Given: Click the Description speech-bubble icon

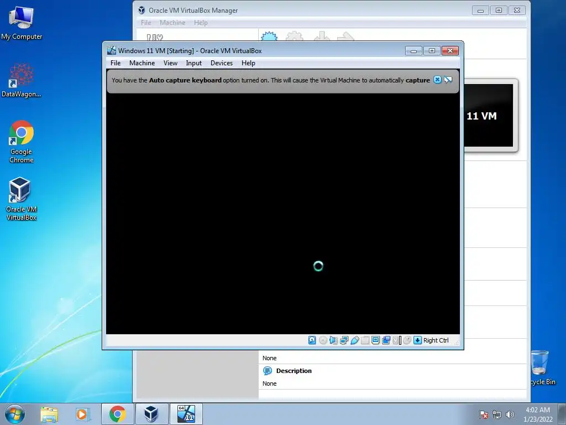Looking at the screenshot, I should pos(268,370).
